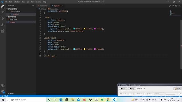Open the notification center icon
The image size is (182, 102).
[178, 99]
